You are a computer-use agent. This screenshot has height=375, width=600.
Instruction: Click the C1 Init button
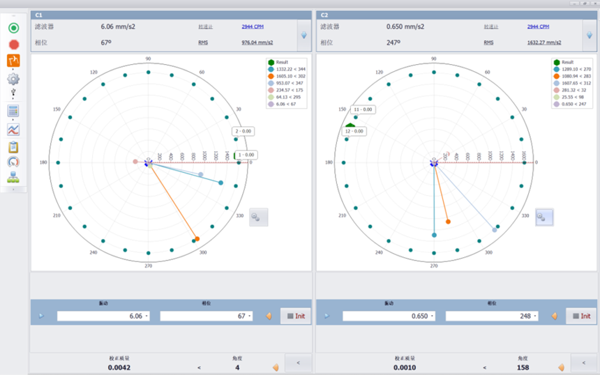[296, 316]
